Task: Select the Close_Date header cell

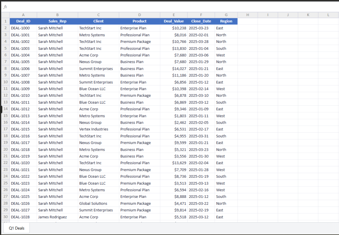Action: coord(201,21)
